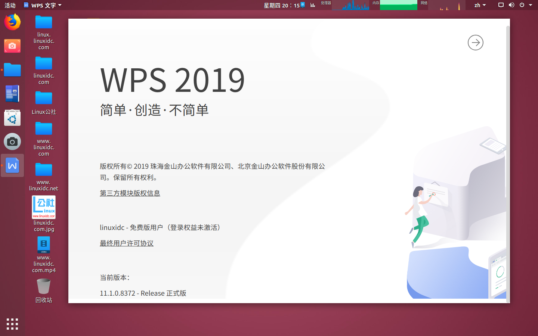The height and width of the screenshot is (336, 538).
Task: Click the power icon in top bar
Action: click(x=522, y=5)
